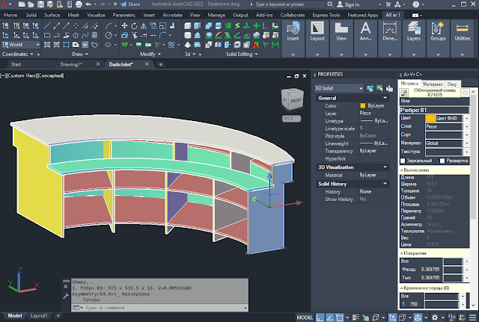The height and width of the screenshot is (322, 479).
Task: Select the Polygon draw tool
Action: click(x=76, y=35)
